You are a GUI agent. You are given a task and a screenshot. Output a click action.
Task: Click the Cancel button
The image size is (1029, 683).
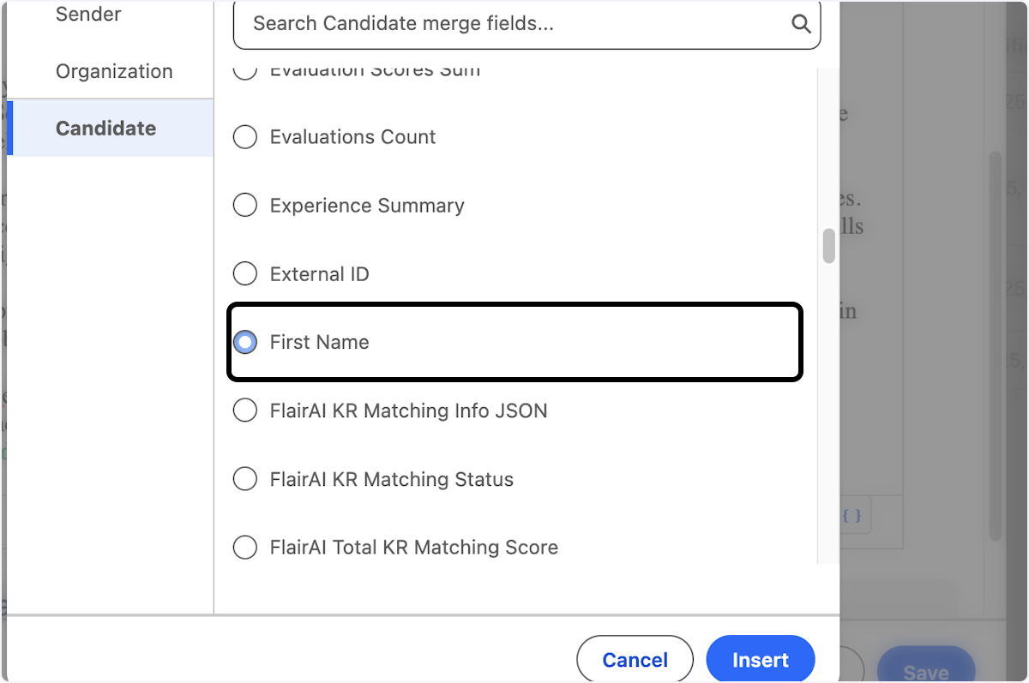pyautogui.click(x=635, y=659)
